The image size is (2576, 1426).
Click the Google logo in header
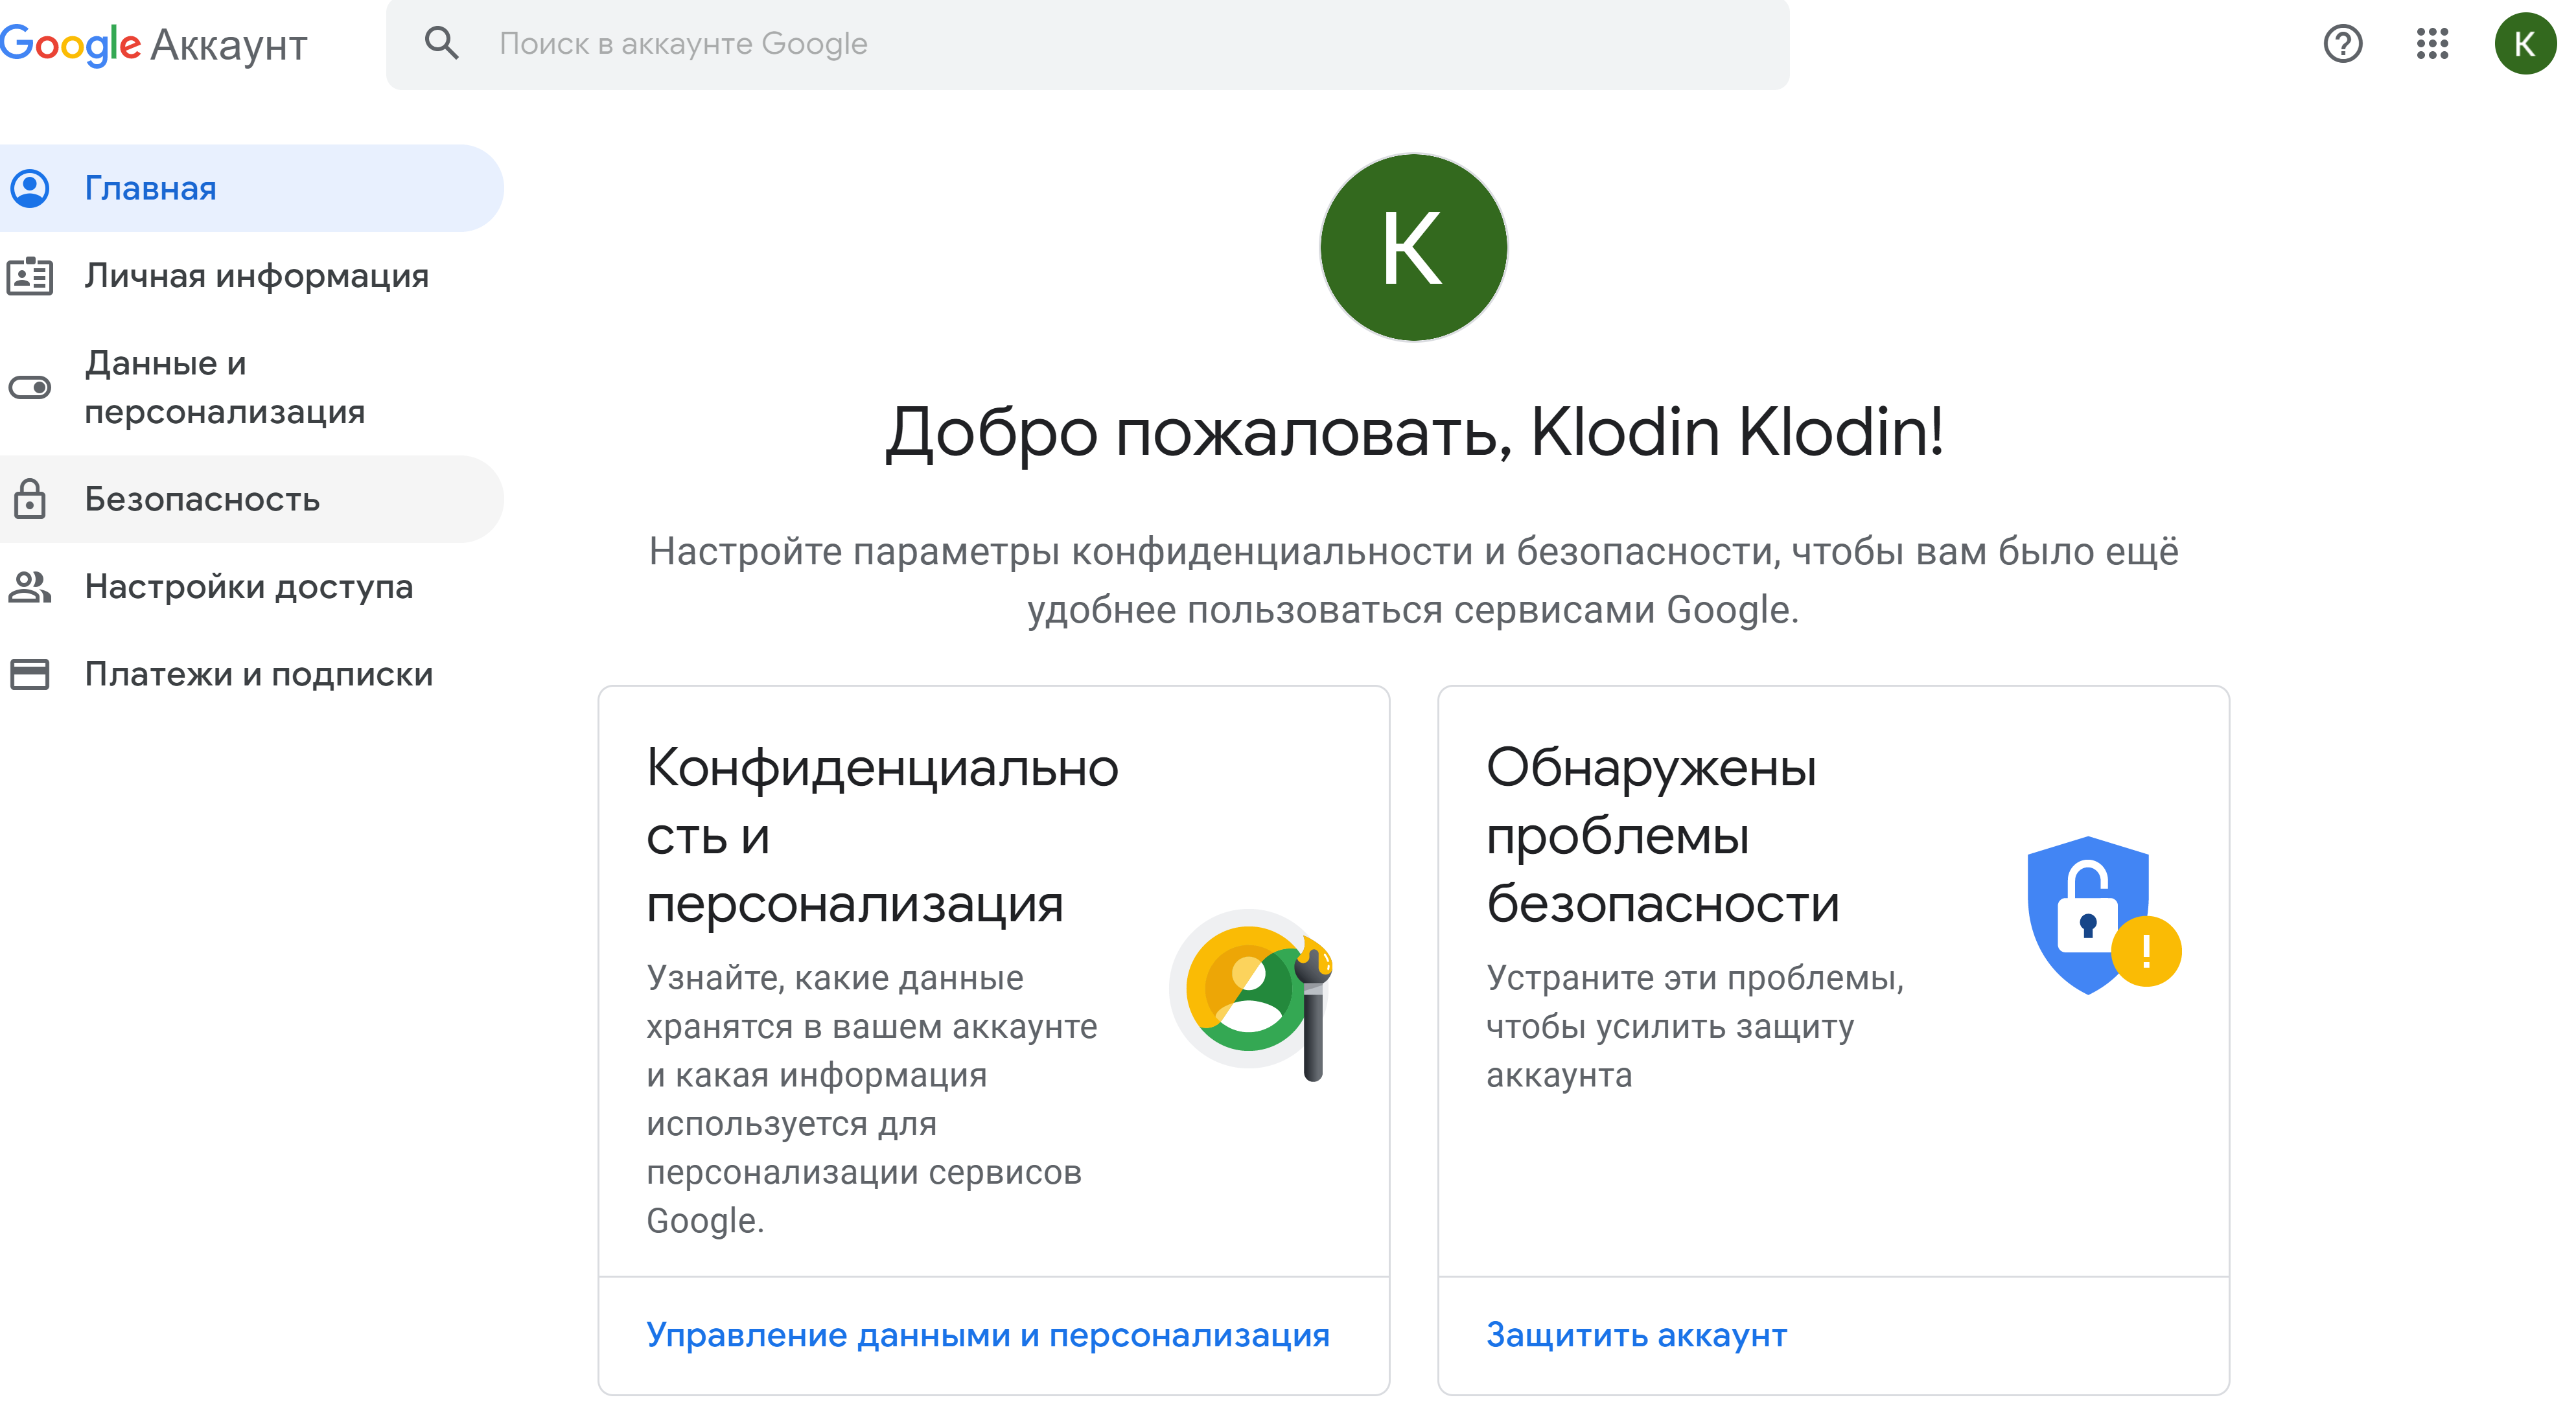point(71,45)
